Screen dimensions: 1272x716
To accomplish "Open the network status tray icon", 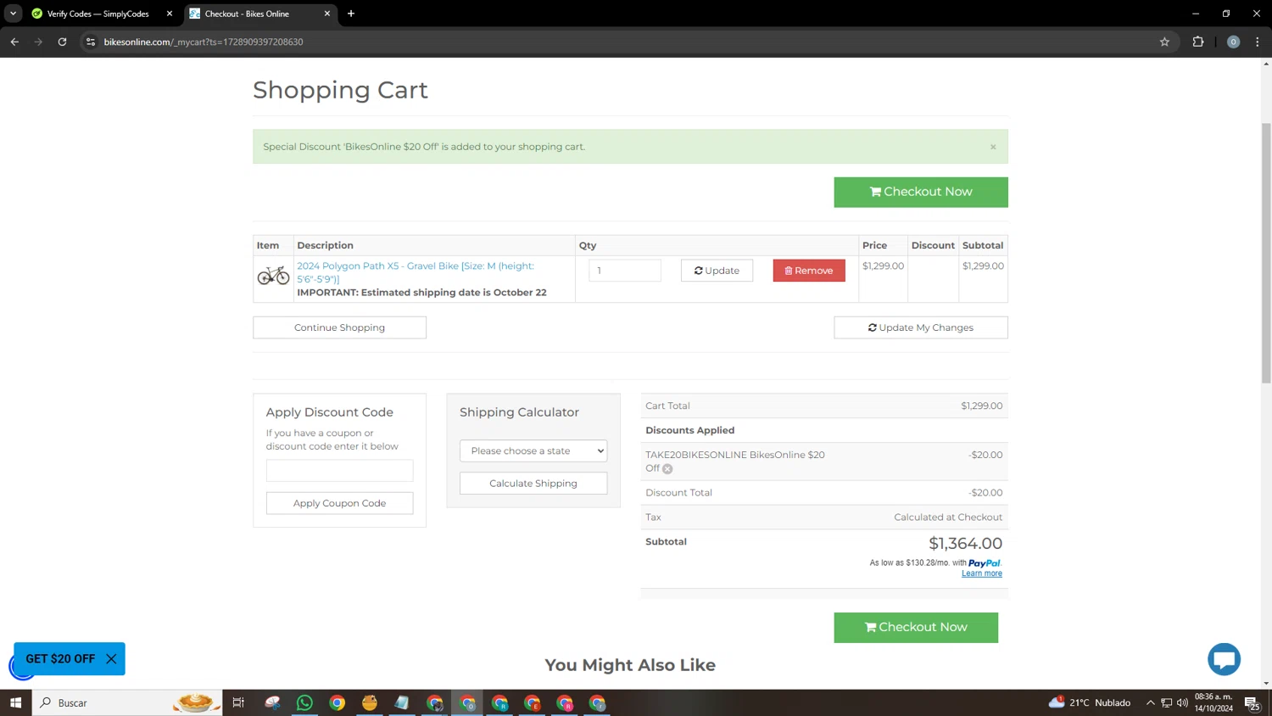I will coord(1167,702).
